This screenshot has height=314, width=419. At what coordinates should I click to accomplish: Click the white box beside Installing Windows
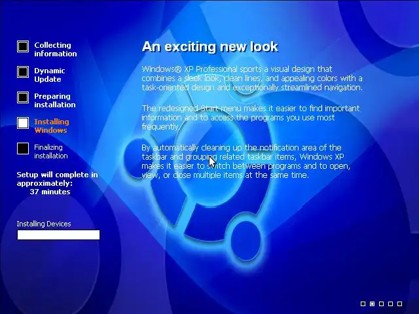[x=23, y=123]
